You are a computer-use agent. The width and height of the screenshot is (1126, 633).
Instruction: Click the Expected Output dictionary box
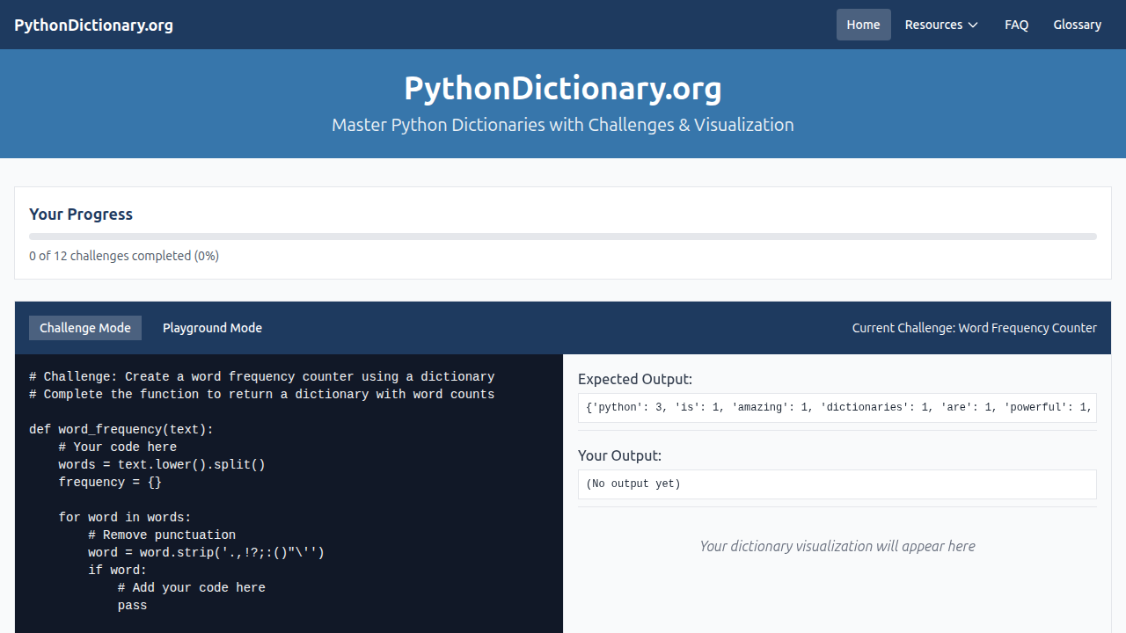pyautogui.click(x=837, y=408)
